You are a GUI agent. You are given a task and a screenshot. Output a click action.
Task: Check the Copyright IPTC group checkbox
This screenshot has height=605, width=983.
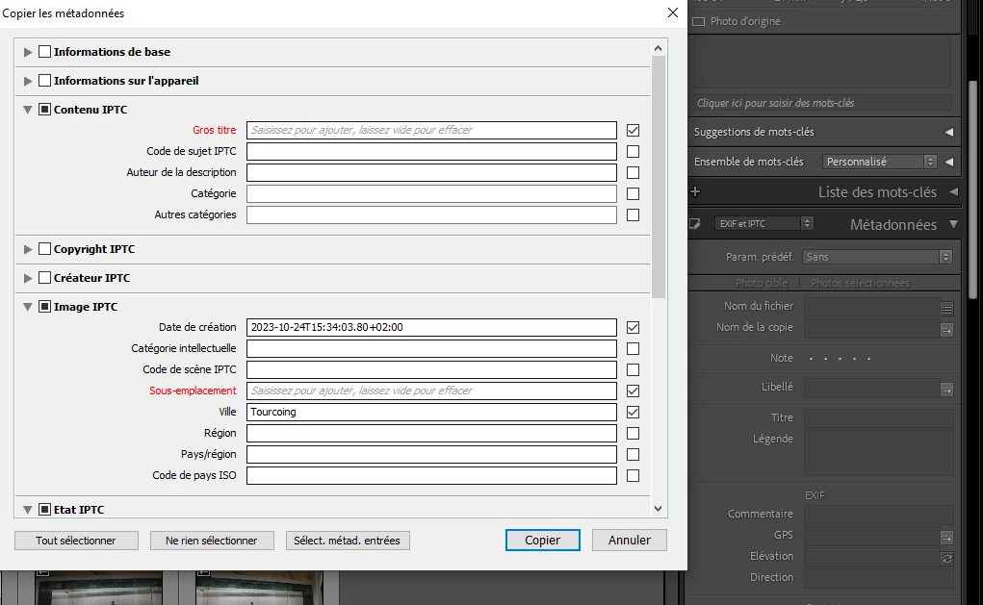[x=44, y=249]
